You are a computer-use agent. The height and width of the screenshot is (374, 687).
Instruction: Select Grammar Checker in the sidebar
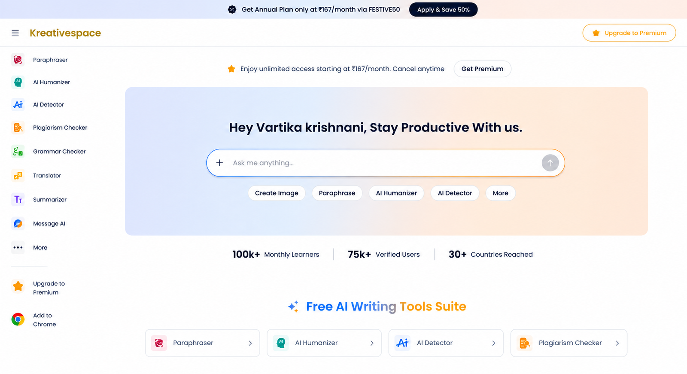pos(59,151)
